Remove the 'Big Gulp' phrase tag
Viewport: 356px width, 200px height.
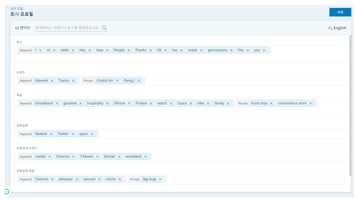pyautogui.click(x=160, y=179)
